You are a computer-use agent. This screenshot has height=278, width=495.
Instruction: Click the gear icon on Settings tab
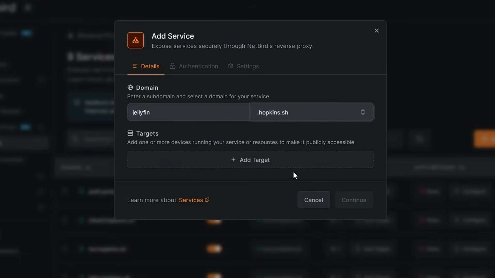230,66
